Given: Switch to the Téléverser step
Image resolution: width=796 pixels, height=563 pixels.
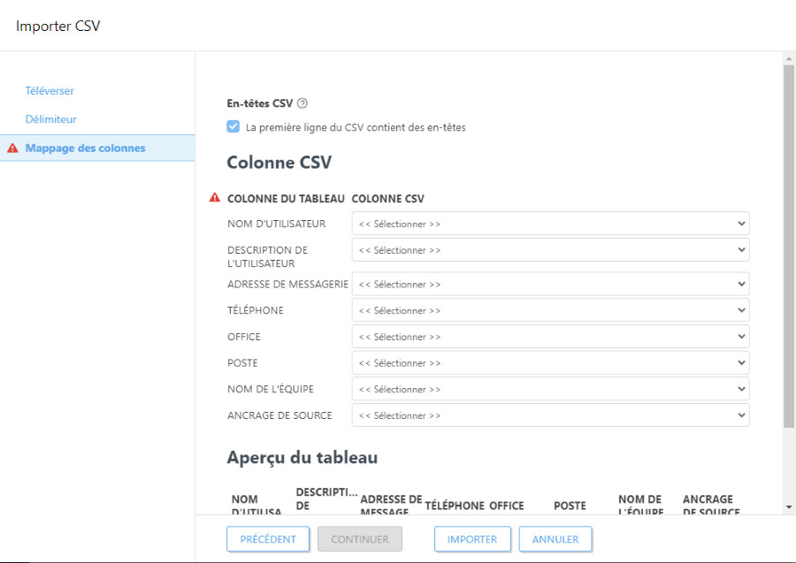Looking at the screenshot, I should pyautogui.click(x=49, y=90).
